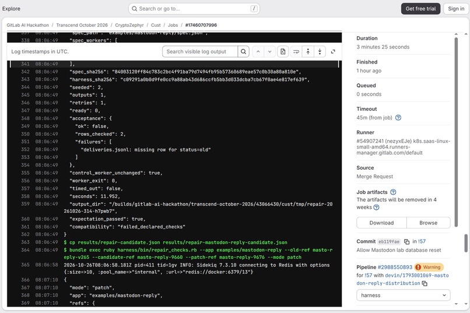Click in Search visible log output field
This screenshot has width=470, height=313.
(200, 51)
